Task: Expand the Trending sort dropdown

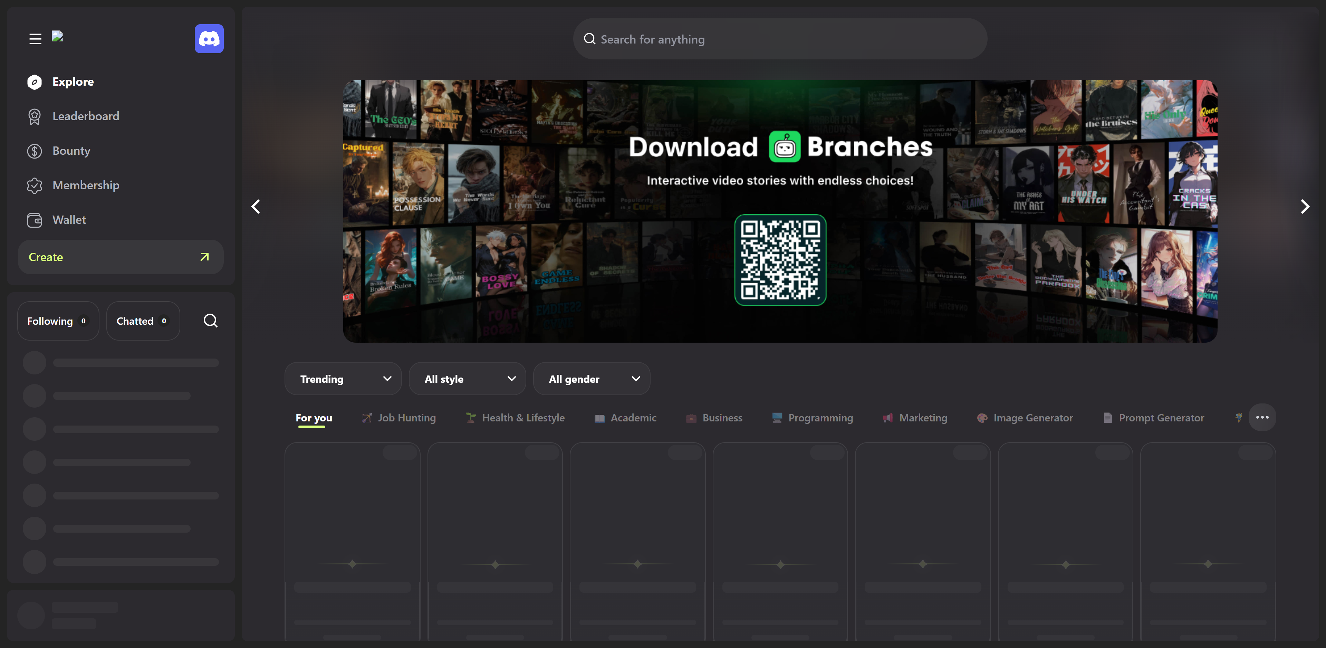Action: [343, 379]
